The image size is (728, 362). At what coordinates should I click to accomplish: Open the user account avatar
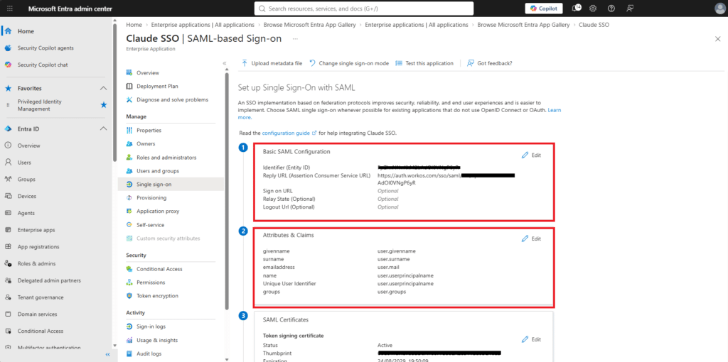pyautogui.click(x=718, y=9)
